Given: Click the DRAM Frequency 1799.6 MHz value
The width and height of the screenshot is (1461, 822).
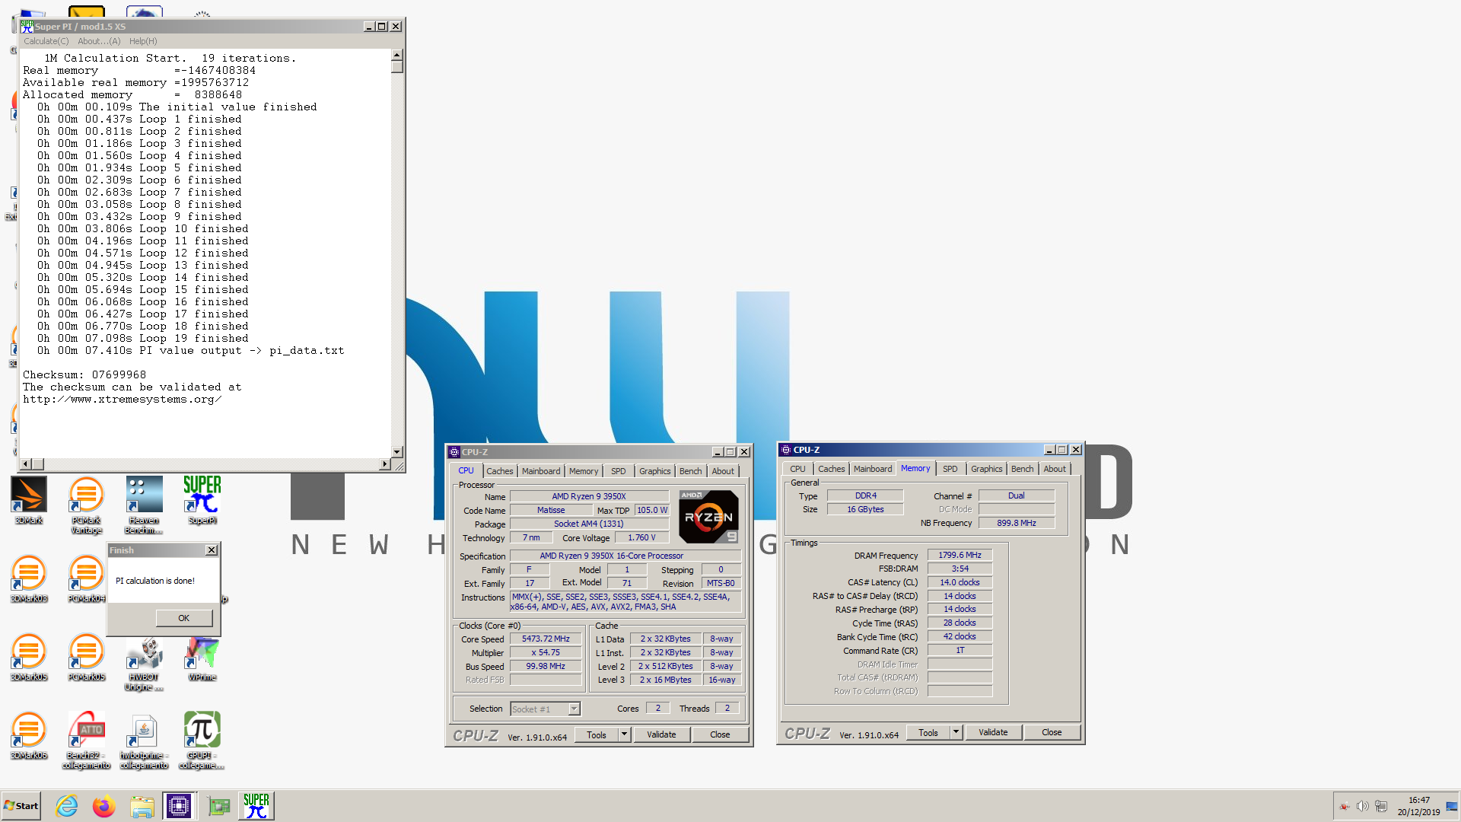Looking at the screenshot, I should [960, 556].
